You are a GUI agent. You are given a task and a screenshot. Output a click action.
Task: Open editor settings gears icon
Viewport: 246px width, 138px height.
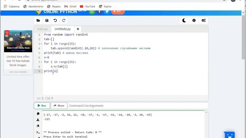coord(204,20)
